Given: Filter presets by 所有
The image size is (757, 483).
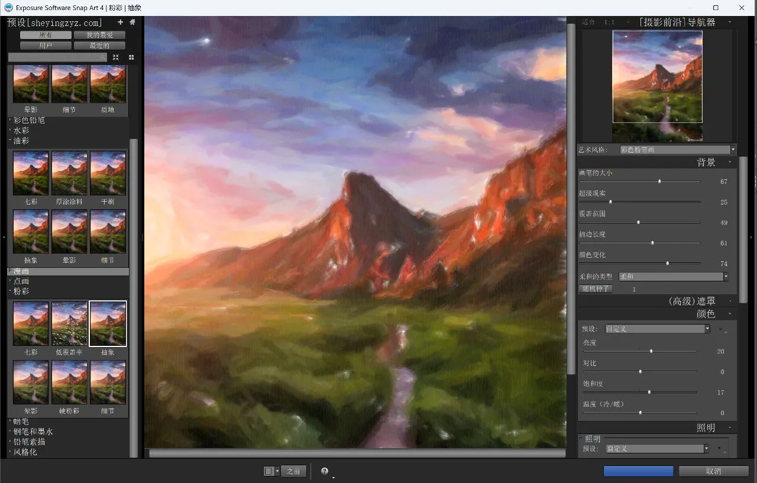Looking at the screenshot, I should coord(46,35).
